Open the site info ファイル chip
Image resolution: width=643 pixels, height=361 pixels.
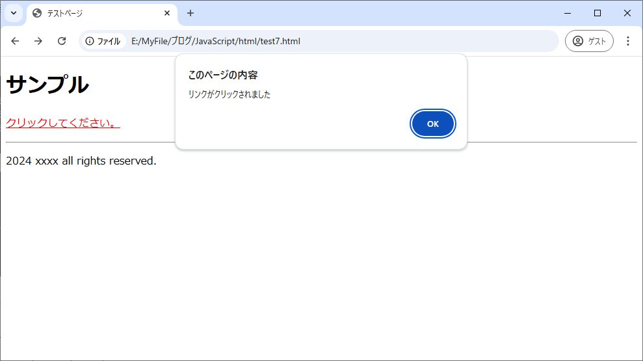tap(103, 41)
